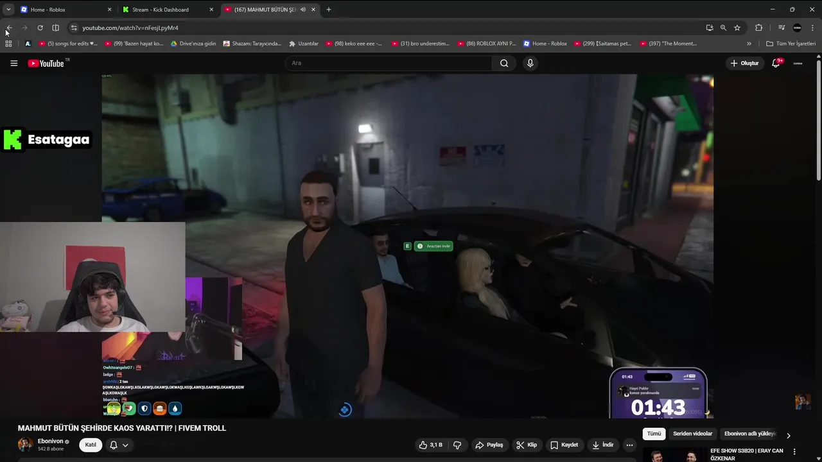This screenshot has height=462, width=822.
Task: Open 'songs for edits' bookmark
Action: pos(68,44)
